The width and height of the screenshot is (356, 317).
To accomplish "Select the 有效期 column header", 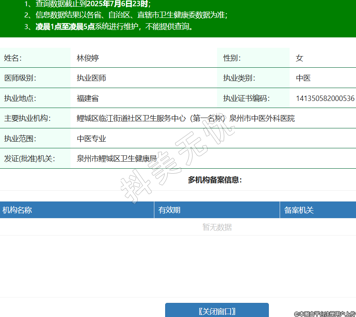I will [x=169, y=210].
